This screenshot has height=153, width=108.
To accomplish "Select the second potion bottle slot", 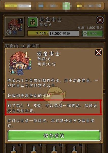I will tap(34, 148).
